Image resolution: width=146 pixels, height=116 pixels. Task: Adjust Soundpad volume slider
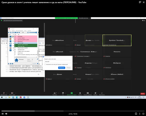click(x=33, y=32)
